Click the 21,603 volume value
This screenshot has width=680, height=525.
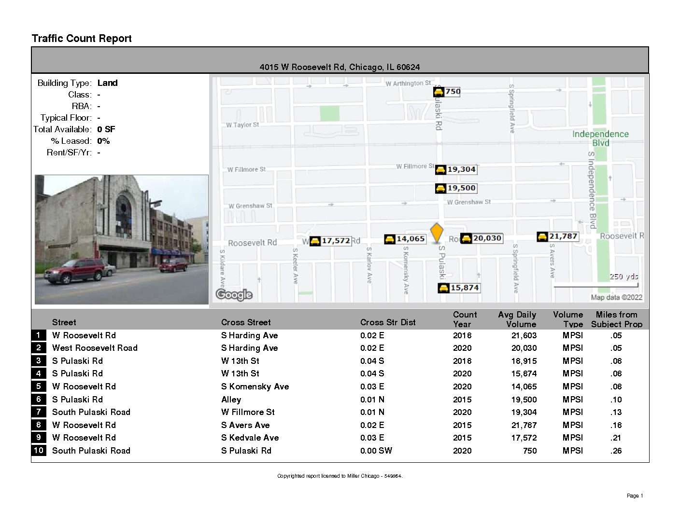pyautogui.click(x=524, y=335)
